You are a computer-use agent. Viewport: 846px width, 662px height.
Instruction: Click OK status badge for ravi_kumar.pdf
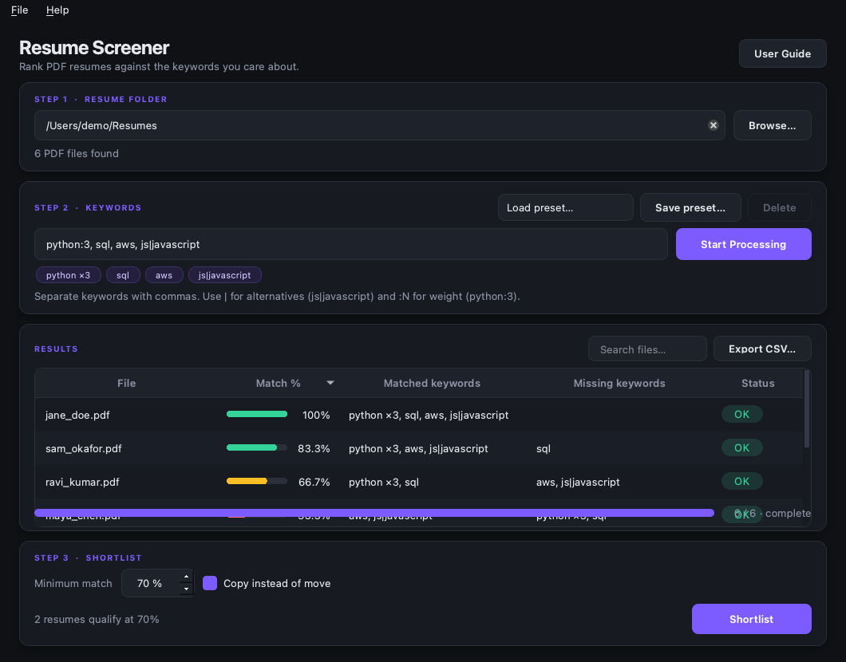click(x=742, y=481)
